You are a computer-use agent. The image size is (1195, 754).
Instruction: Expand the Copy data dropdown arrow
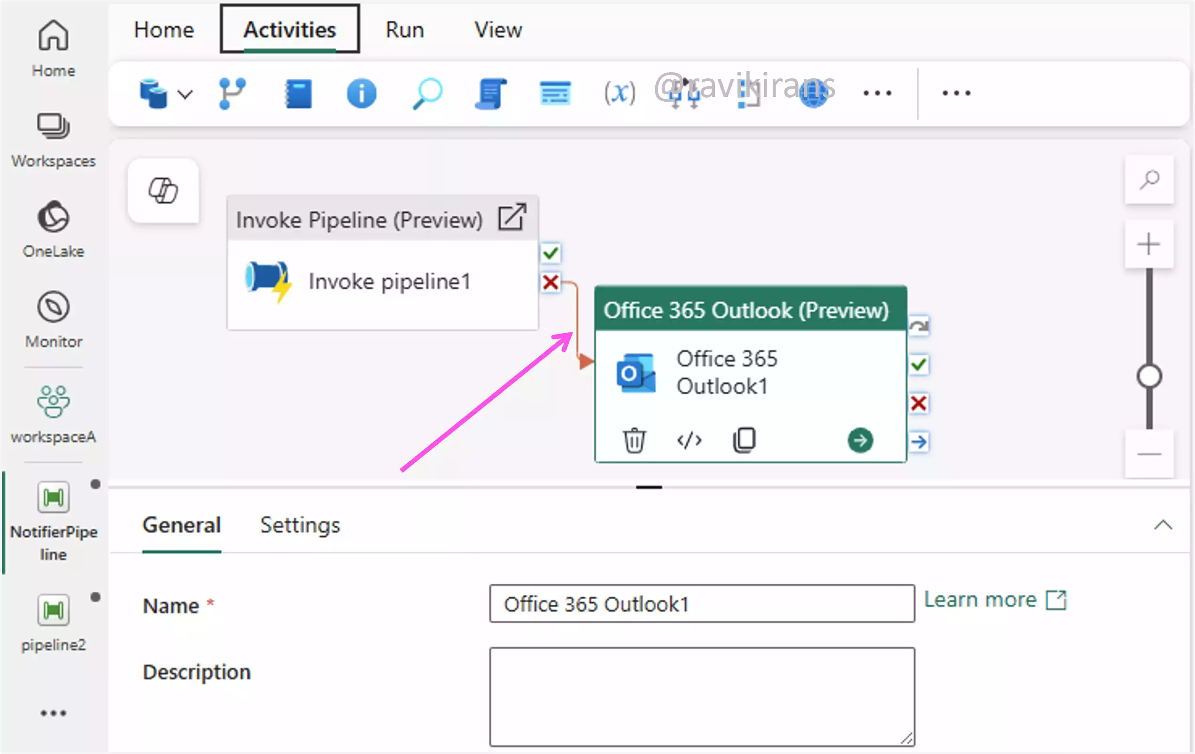pyautogui.click(x=185, y=94)
